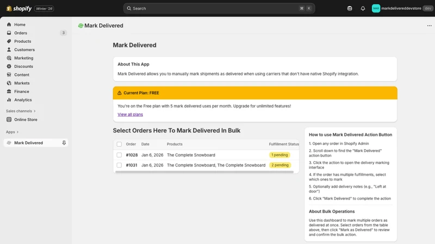Open the three-dot app options menu
This screenshot has height=244, width=435.
pyautogui.click(x=429, y=25)
